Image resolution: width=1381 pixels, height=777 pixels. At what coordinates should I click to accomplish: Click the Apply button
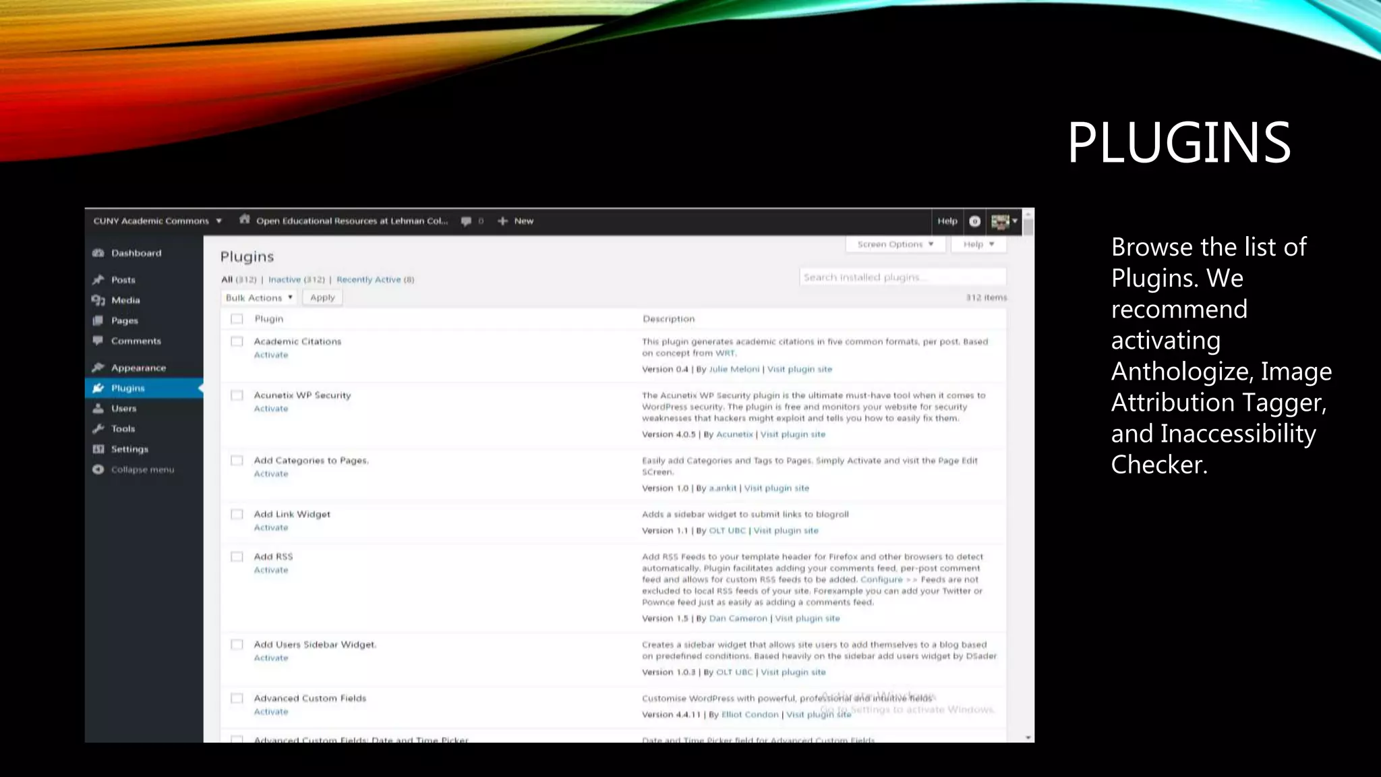tap(322, 297)
